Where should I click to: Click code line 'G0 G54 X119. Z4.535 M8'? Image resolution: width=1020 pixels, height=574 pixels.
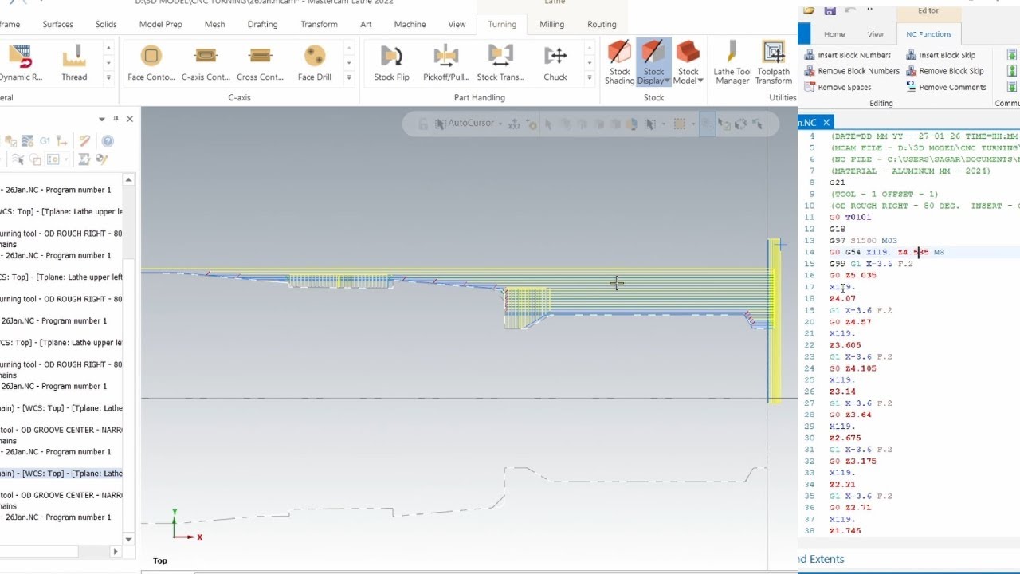pos(886,252)
